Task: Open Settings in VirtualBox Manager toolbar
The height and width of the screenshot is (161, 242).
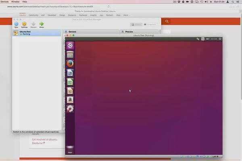Action: pos(24,25)
